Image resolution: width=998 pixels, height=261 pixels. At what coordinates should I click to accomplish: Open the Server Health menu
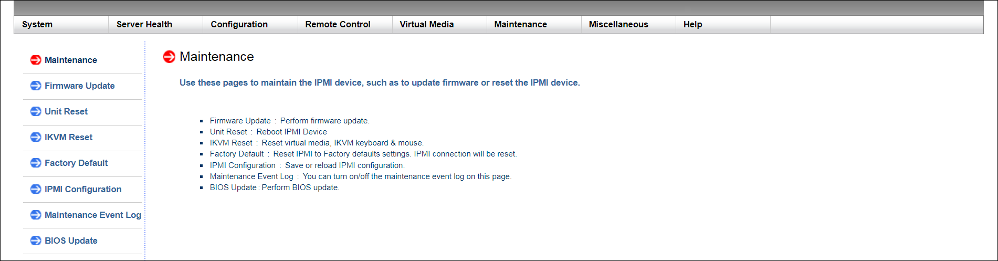click(144, 24)
